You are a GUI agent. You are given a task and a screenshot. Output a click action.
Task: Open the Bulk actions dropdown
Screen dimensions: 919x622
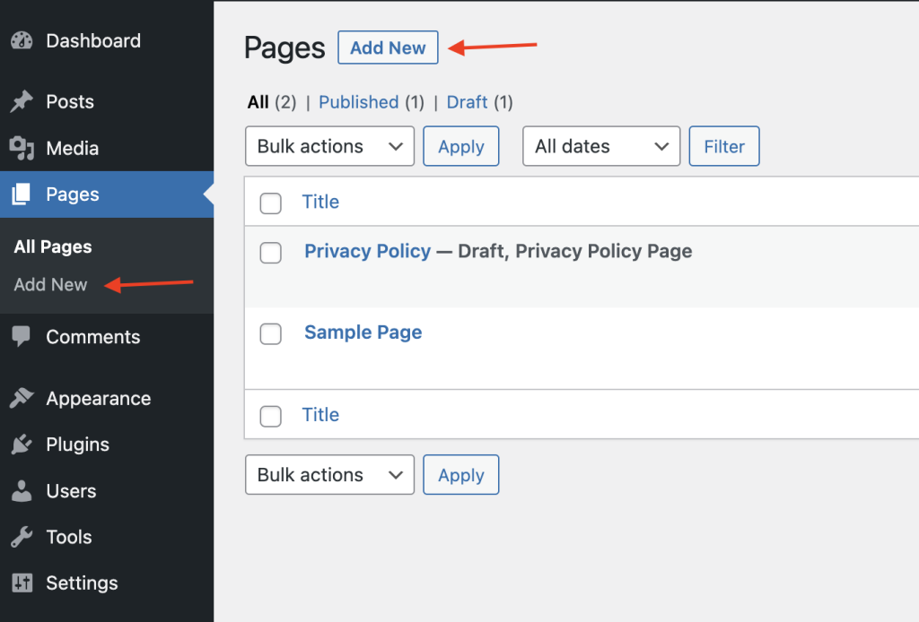coord(329,146)
